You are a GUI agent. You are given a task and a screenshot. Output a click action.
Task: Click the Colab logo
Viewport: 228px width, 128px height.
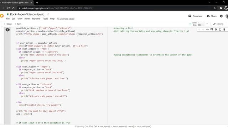coord(2,16)
